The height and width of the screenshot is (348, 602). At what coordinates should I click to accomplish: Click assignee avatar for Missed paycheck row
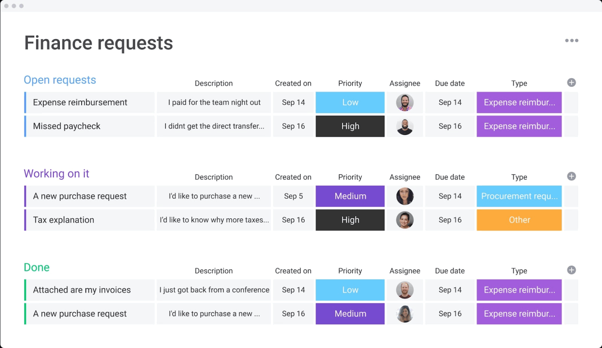point(405,126)
